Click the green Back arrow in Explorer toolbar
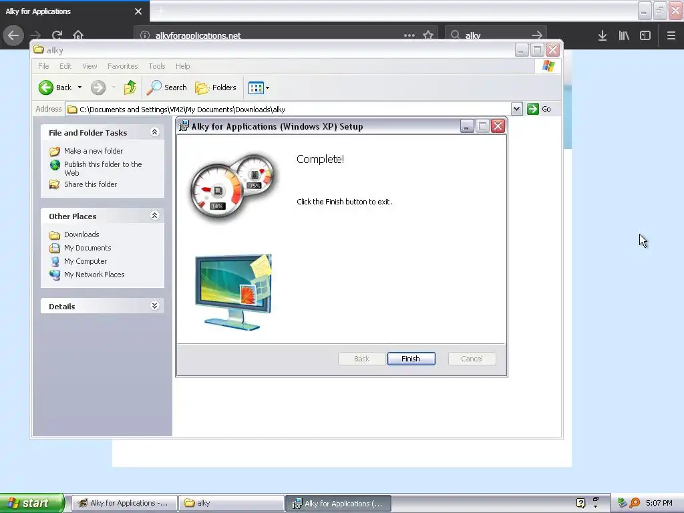This screenshot has height=513, width=684. pyautogui.click(x=46, y=88)
